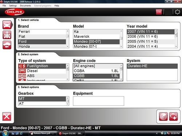Click the vehicle history car icon
This screenshot has width=182, height=136.
[7, 45]
